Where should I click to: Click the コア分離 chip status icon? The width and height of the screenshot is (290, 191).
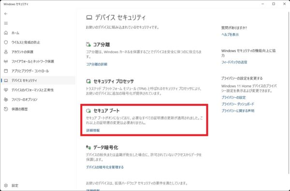point(88,44)
